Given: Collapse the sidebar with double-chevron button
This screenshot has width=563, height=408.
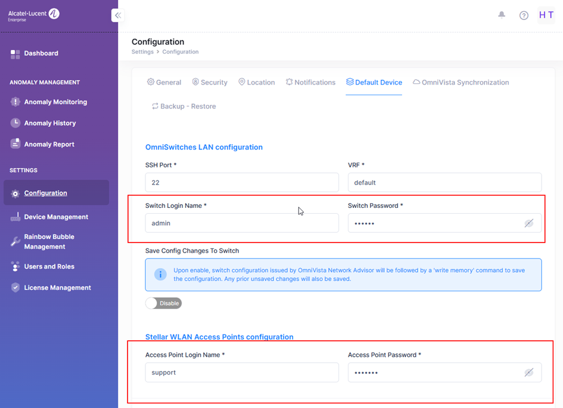Looking at the screenshot, I should pos(118,15).
